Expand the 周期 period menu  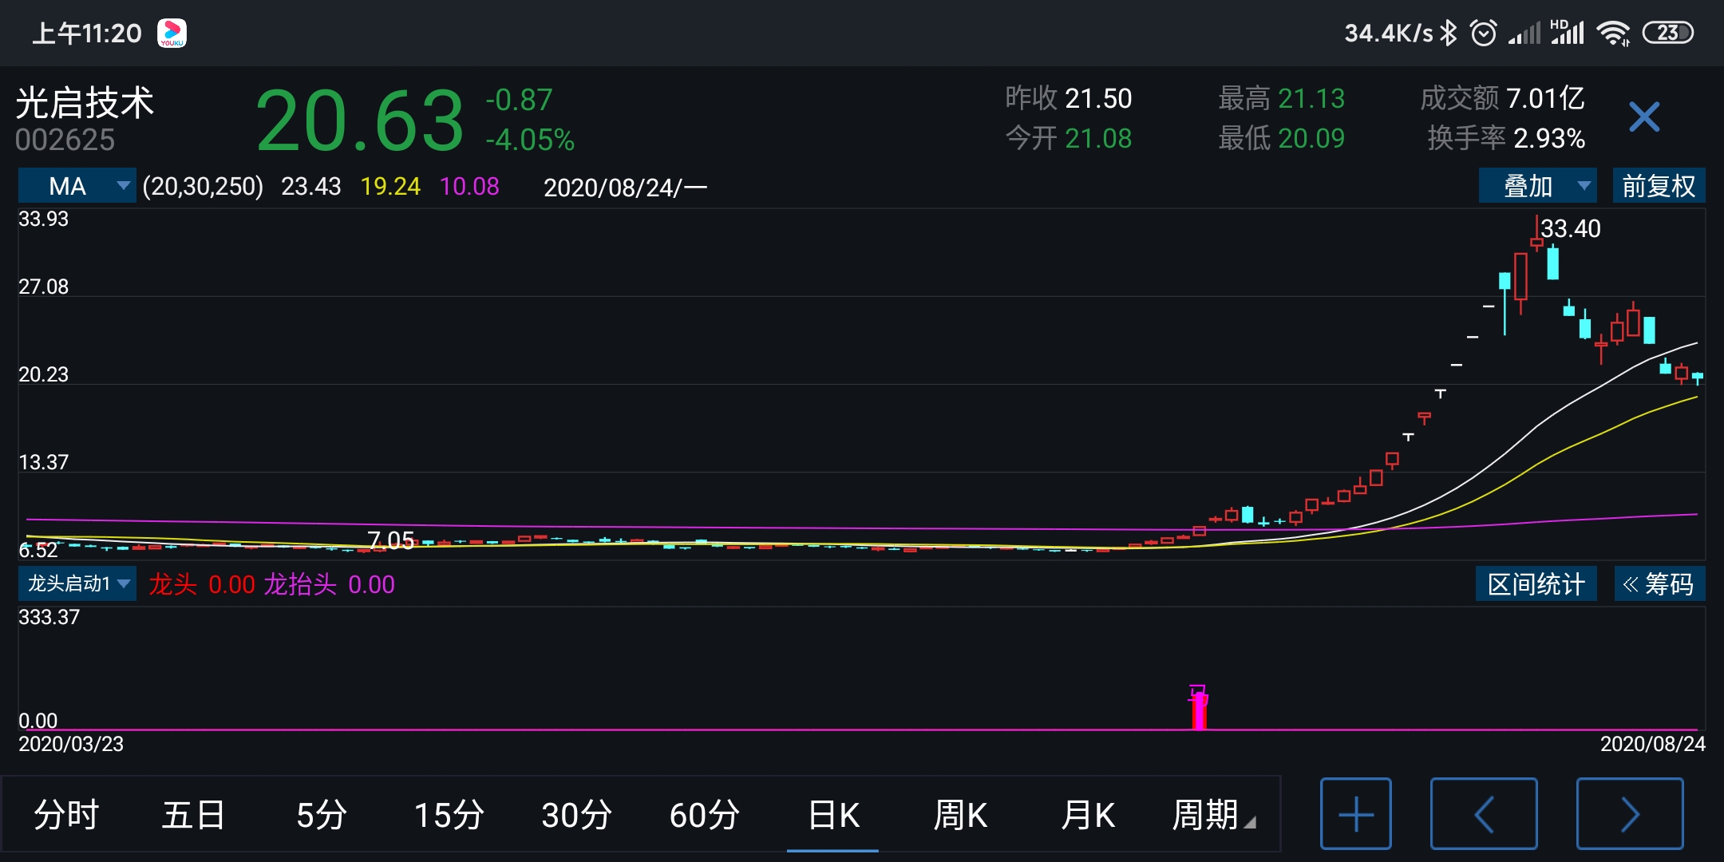[x=1212, y=815]
